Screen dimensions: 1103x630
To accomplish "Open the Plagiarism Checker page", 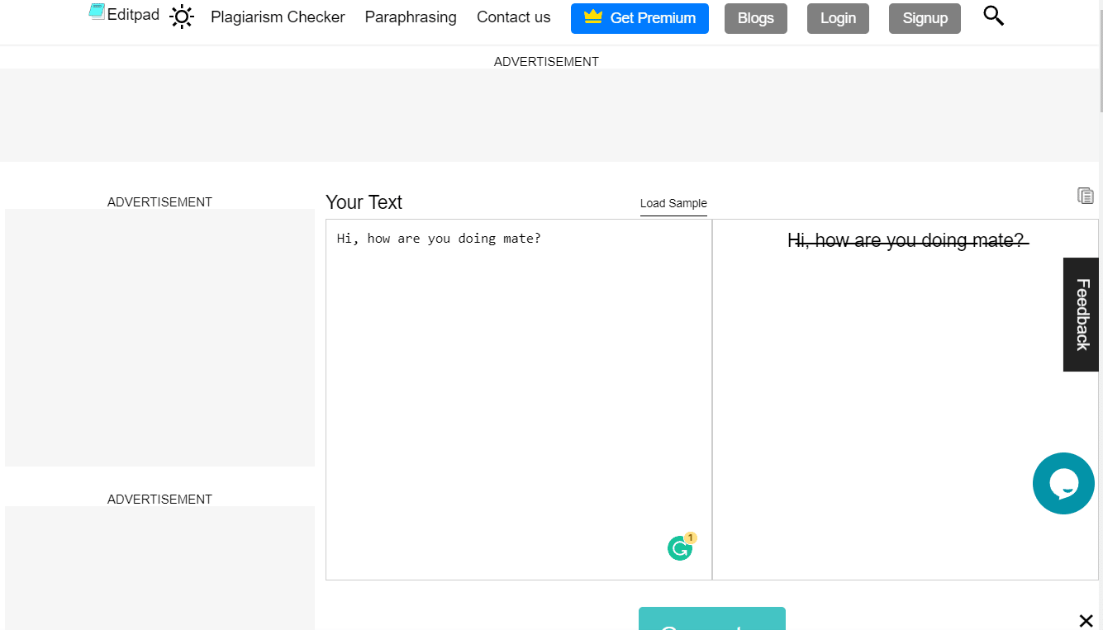I will tap(278, 17).
